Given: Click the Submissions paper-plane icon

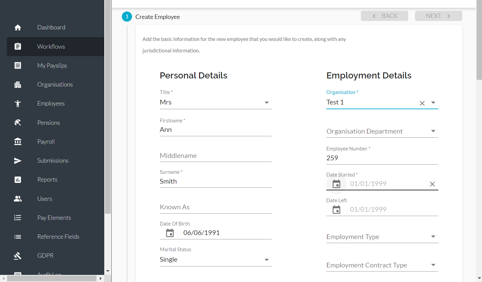Looking at the screenshot, I should 18,161.
